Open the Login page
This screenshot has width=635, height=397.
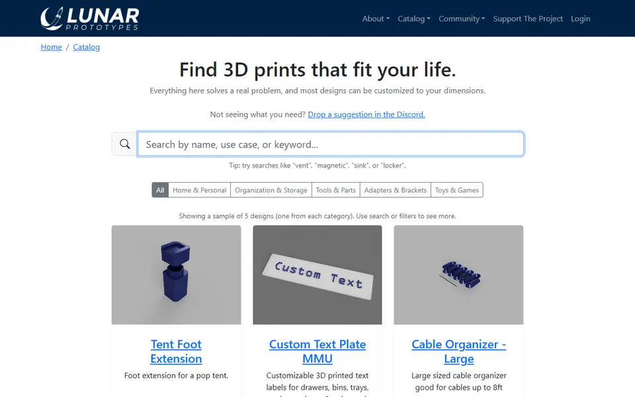580,19
